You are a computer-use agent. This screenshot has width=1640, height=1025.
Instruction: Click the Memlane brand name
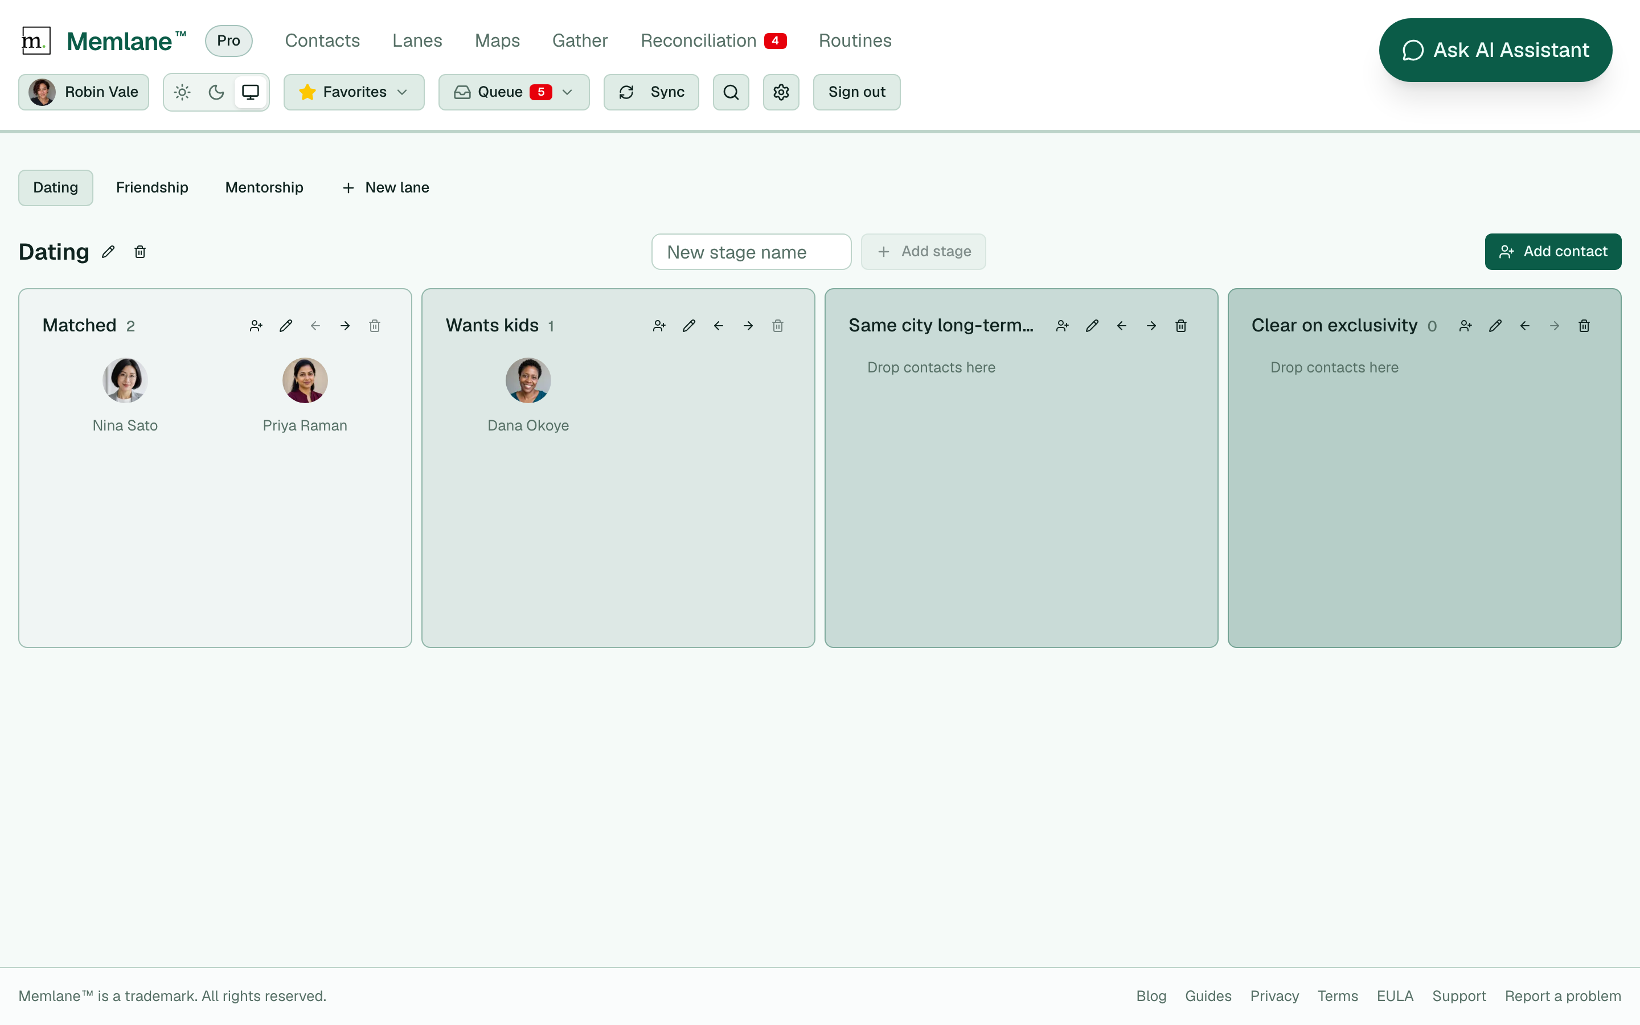click(126, 40)
